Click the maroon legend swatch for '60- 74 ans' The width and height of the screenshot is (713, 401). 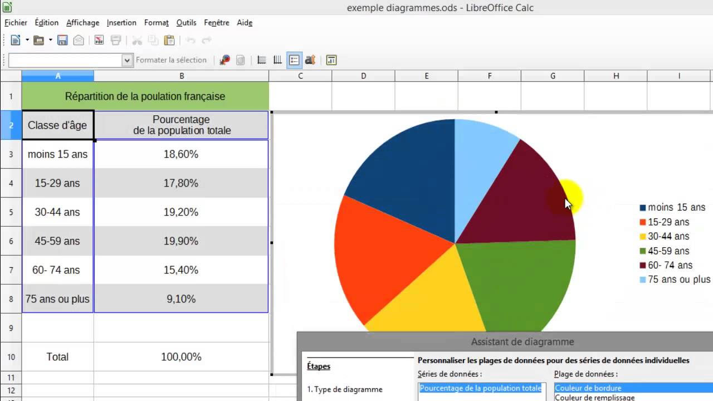643,266
